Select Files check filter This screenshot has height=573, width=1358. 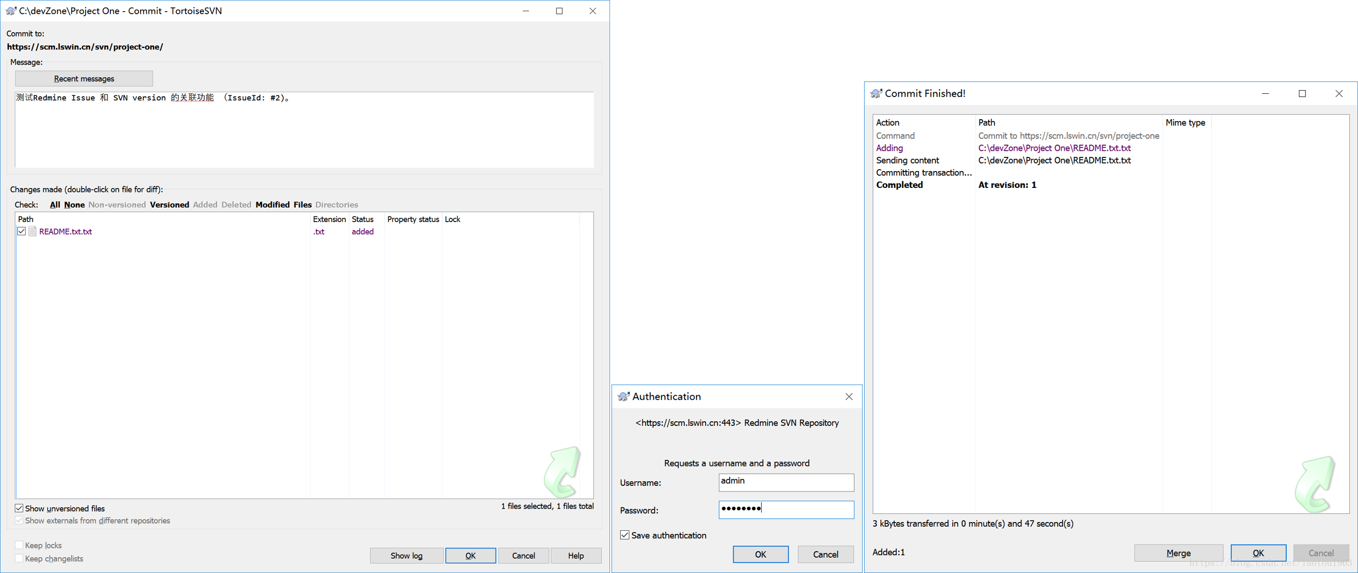pyautogui.click(x=302, y=205)
